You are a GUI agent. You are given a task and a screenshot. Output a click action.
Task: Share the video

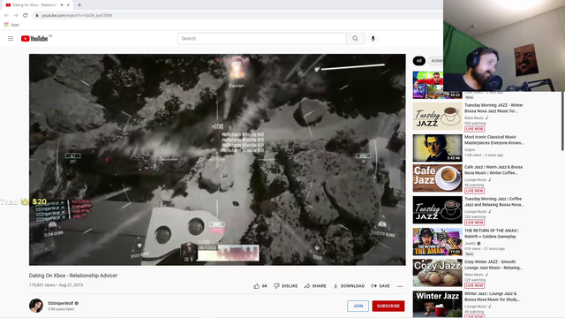point(315,286)
